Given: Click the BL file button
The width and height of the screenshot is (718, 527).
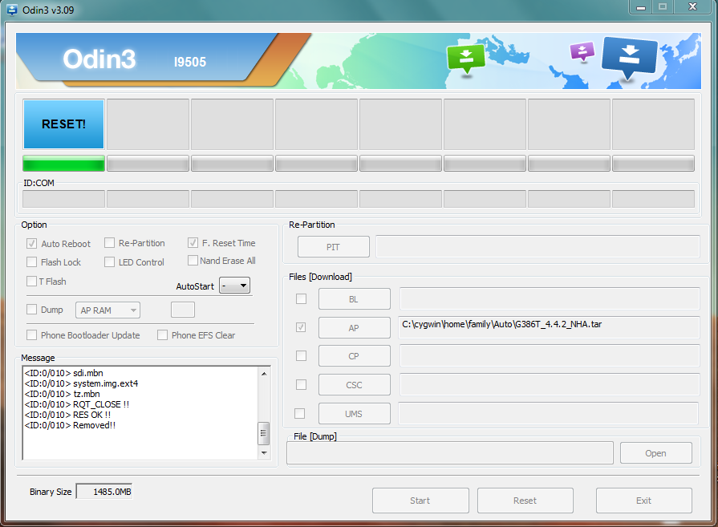Looking at the screenshot, I should point(355,299).
